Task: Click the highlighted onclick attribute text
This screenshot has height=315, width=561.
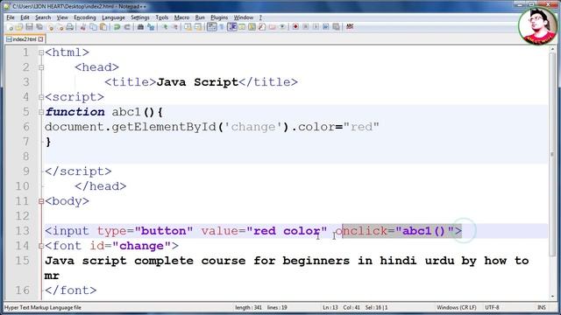Action: click(401, 231)
